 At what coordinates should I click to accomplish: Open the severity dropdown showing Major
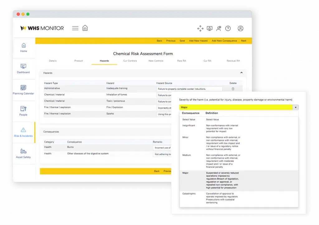click(239, 108)
